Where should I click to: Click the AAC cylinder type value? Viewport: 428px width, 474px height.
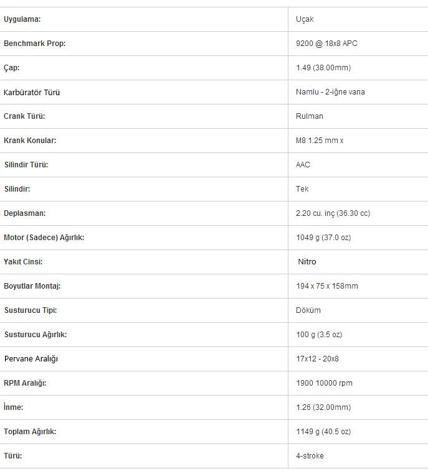click(x=303, y=164)
